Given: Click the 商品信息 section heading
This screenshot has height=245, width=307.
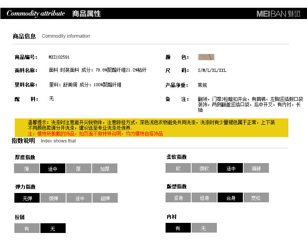Looking at the screenshot, I should tap(24, 36).
